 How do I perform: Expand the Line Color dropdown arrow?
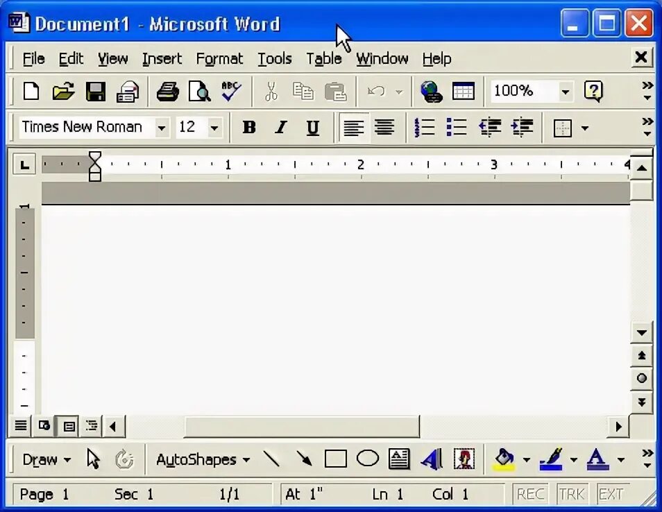[x=573, y=460]
